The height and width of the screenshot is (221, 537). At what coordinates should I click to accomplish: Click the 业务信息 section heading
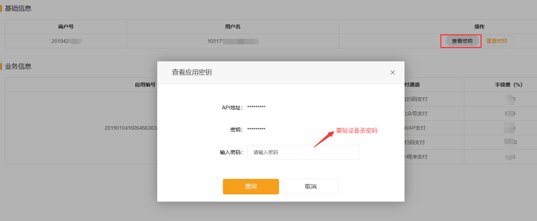point(18,67)
